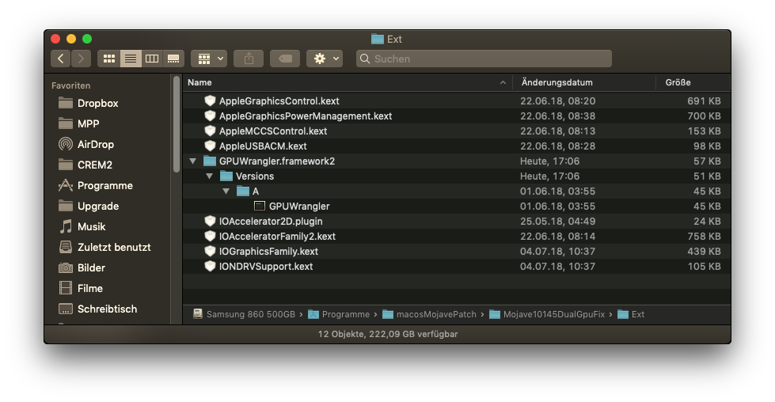
Task: Select the IOGraphicsFamily.kext icon
Action: pyautogui.click(x=210, y=251)
